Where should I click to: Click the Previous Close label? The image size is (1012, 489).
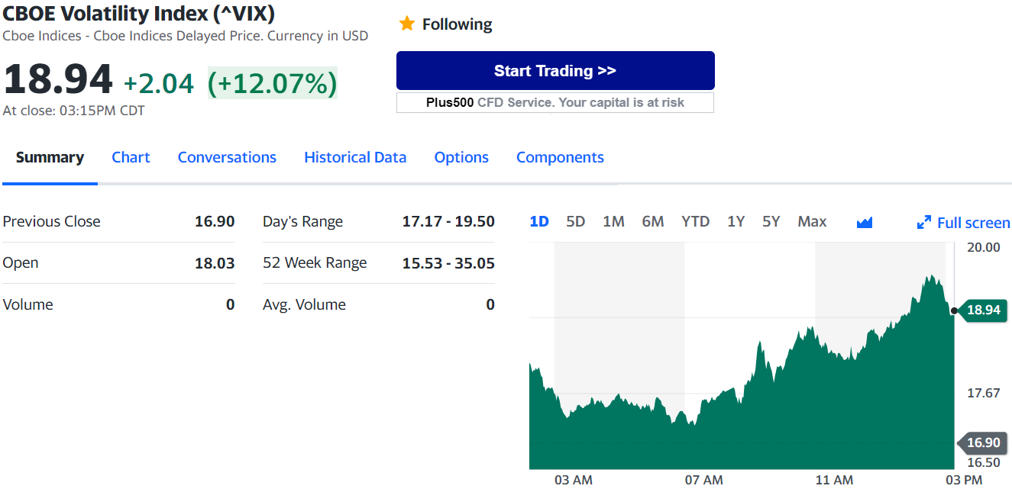52,221
